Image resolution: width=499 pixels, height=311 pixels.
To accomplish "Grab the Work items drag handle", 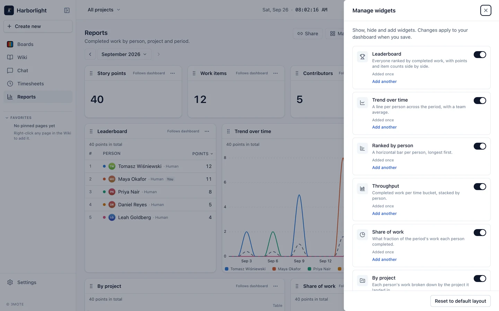I will click(194, 73).
